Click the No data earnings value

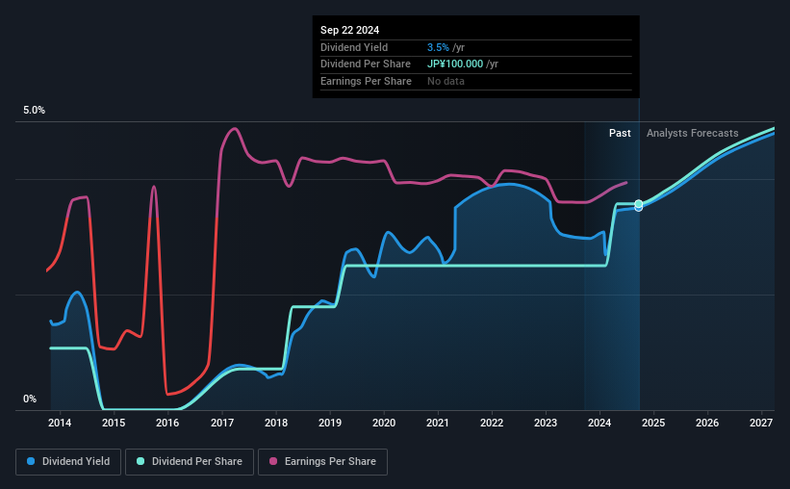446,81
